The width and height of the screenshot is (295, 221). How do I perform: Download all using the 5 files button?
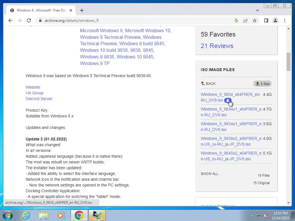pos(262,84)
